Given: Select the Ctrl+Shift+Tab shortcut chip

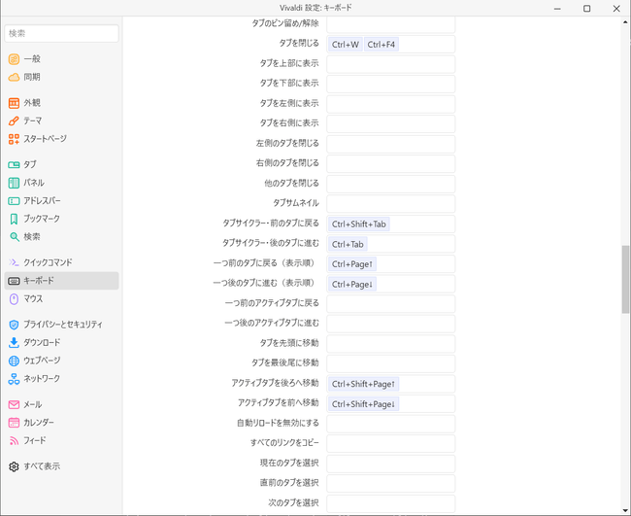Looking at the screenshot, I should (359, 224).
